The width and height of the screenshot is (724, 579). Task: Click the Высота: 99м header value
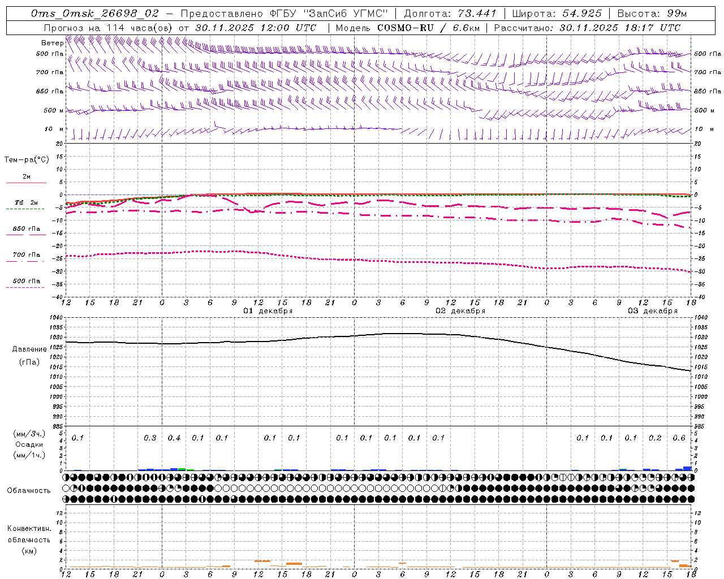pyautogui.click(x=652, y=14)
